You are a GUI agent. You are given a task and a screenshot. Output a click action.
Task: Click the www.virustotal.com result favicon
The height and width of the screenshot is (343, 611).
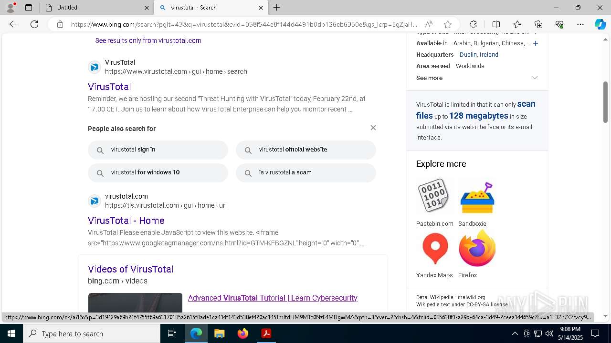coord(95,67)
